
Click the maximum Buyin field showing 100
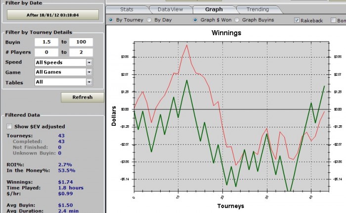point(81,42)
